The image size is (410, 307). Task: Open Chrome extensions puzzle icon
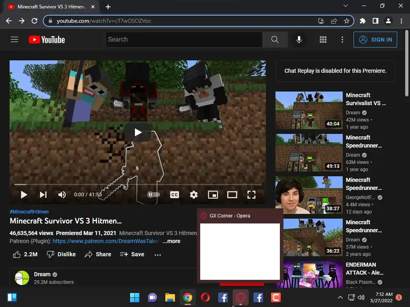tap(363, 21)
